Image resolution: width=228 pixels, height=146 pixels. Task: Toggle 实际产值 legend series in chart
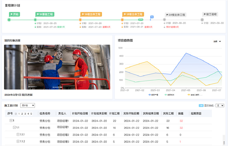tap(153, 94)
